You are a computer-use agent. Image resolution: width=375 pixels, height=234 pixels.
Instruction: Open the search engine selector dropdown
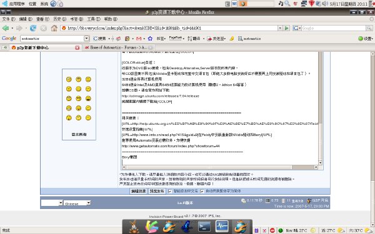coord(296,28)
